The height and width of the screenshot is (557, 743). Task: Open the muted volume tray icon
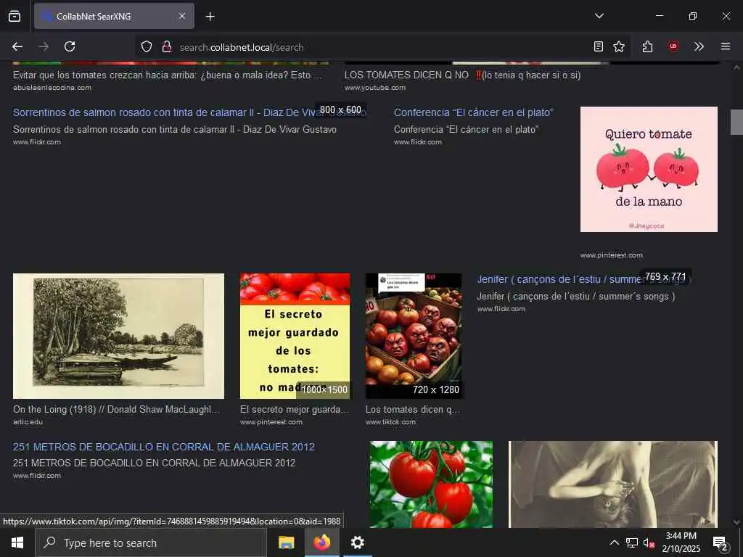coord(649,542)
